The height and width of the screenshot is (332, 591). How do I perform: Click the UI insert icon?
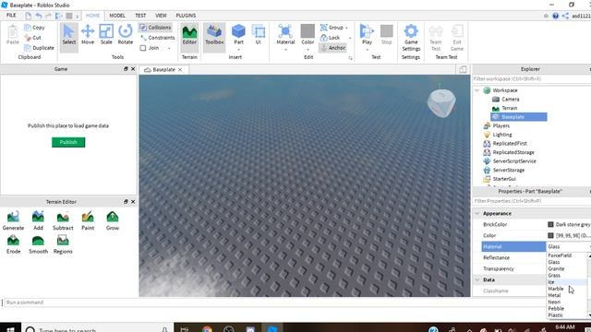click(259, 35)
